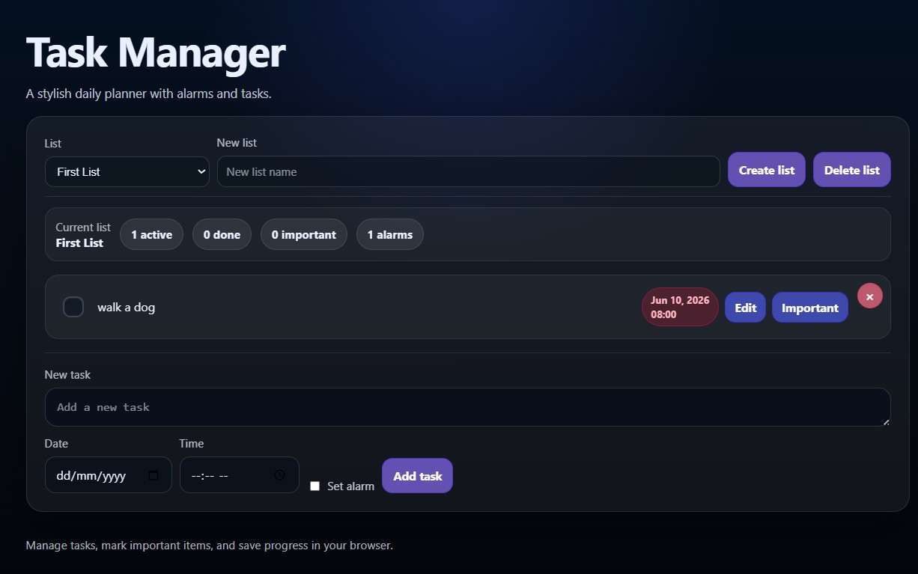Click Create list button
918x574 pixels.
pos(767,170)
